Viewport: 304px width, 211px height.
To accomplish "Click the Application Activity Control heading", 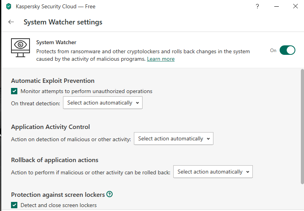I will (x=50, y=127).
